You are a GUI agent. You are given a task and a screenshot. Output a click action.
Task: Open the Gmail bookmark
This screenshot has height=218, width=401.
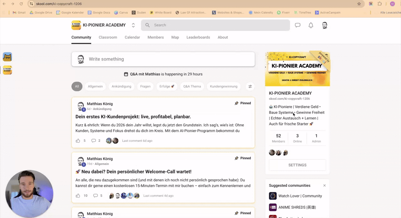pyautogui.click(x=19, y=13)
